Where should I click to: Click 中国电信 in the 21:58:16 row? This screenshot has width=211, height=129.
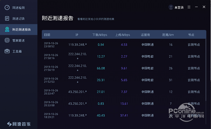coord(147,57)
